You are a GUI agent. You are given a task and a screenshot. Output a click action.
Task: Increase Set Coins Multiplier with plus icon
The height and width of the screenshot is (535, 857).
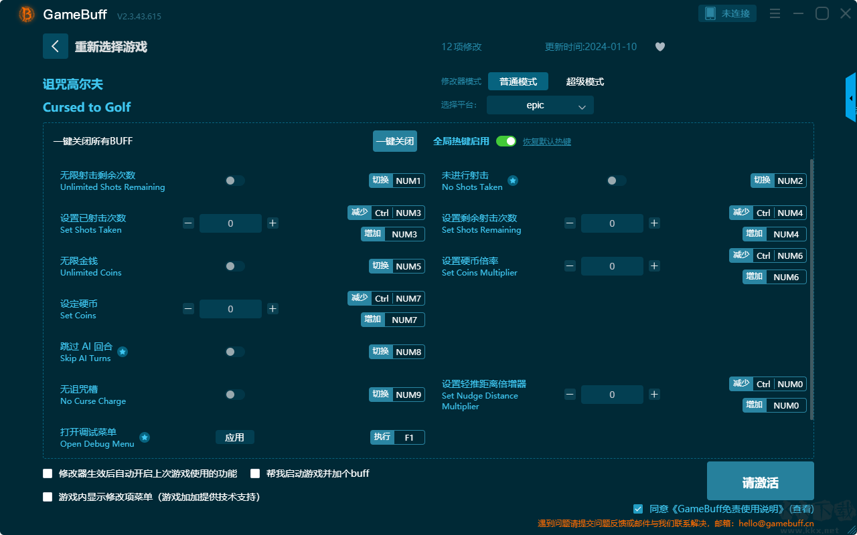pos(654,266)
